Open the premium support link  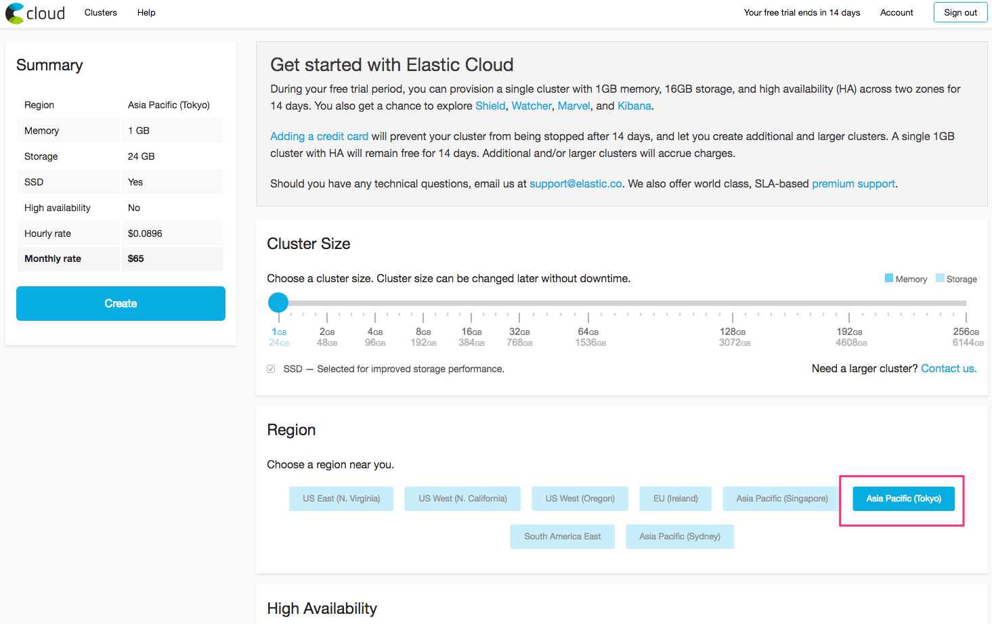[853, 184]
